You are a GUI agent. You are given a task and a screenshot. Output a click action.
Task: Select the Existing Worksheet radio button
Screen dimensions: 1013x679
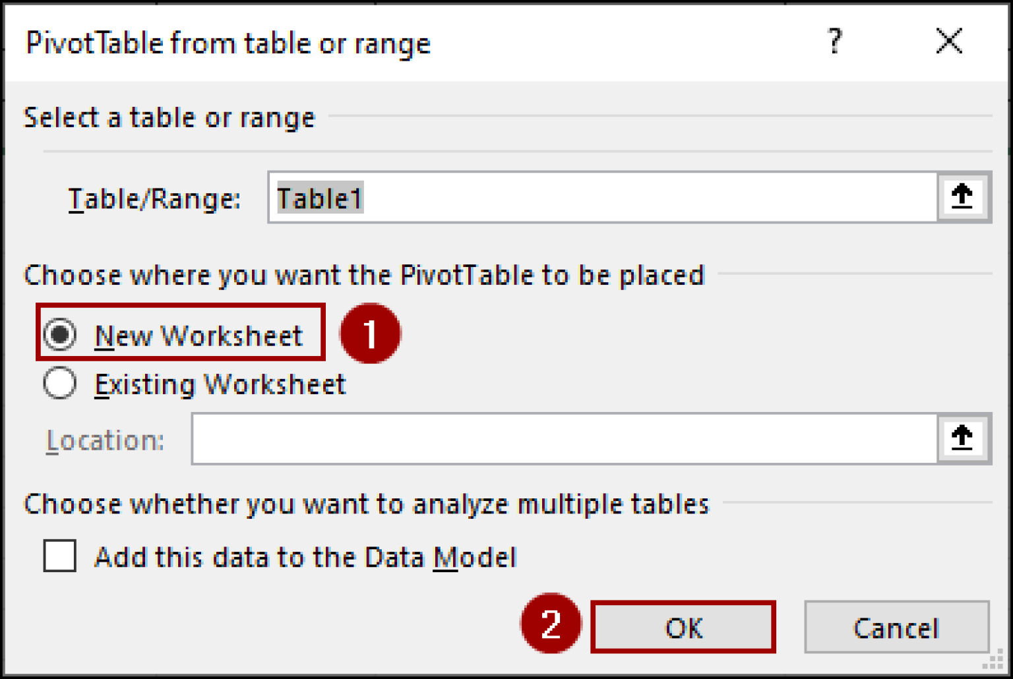[x=59, y=384]
